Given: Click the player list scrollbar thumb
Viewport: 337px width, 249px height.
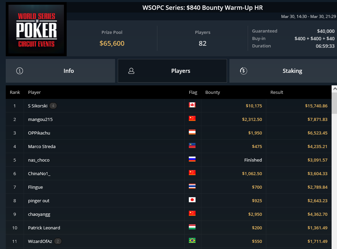Looking at the screenshot, I should (x=334, y=103).
